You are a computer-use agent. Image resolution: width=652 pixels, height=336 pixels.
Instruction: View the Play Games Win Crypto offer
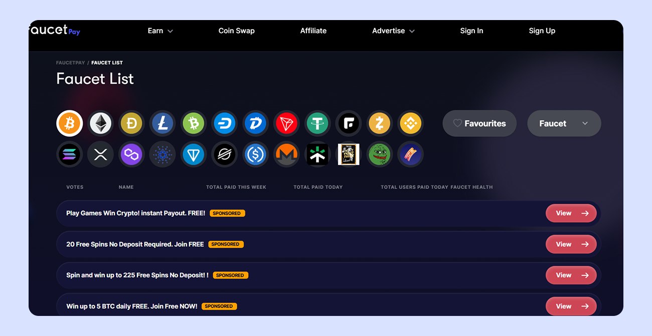coord(571,213)
